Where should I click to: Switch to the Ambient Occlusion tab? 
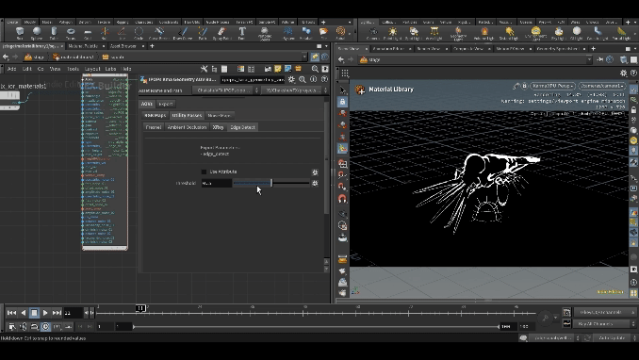[x=187, y=127]
